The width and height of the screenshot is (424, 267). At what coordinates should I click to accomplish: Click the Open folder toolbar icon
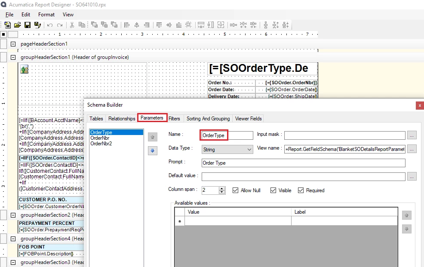[18, 25]
